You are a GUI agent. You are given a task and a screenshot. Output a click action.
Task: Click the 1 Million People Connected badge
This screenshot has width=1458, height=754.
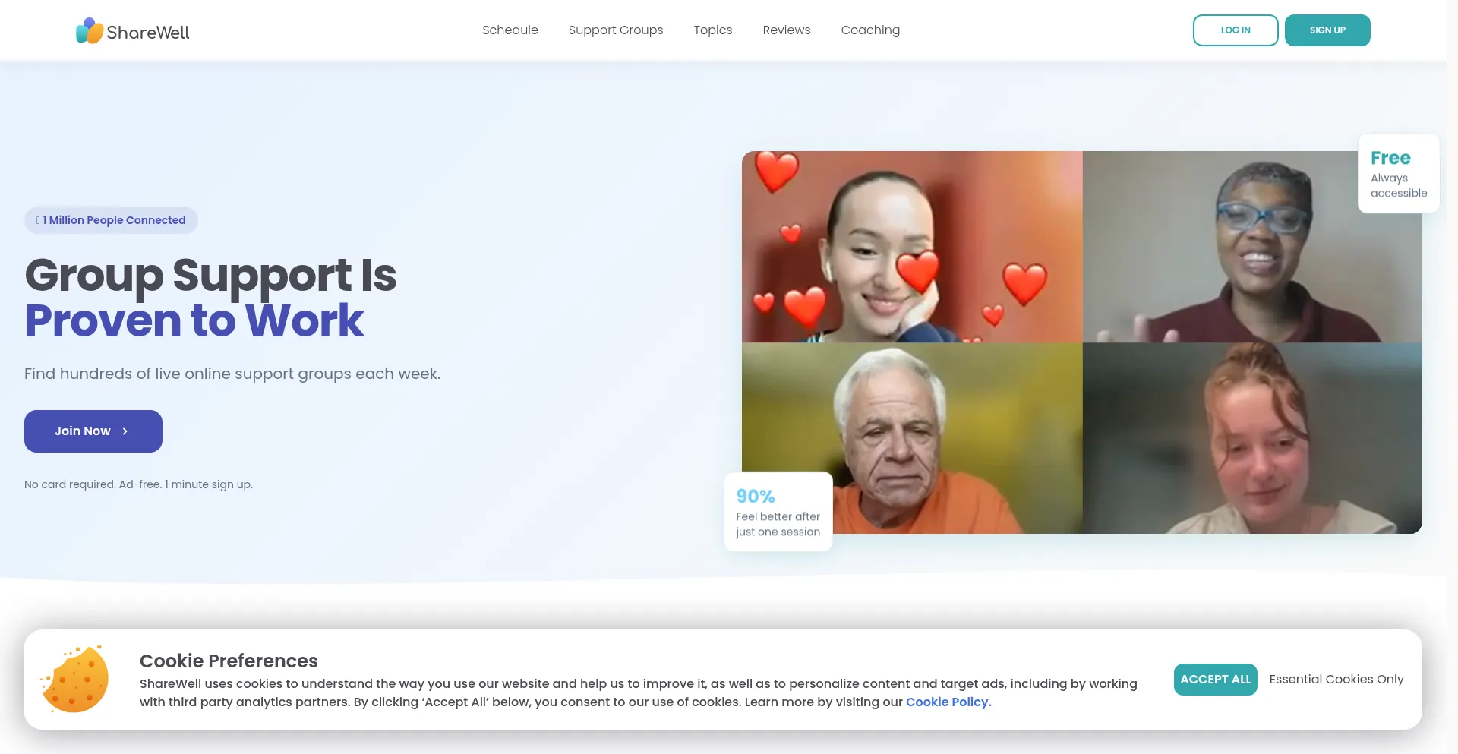(x=111, y=220)
